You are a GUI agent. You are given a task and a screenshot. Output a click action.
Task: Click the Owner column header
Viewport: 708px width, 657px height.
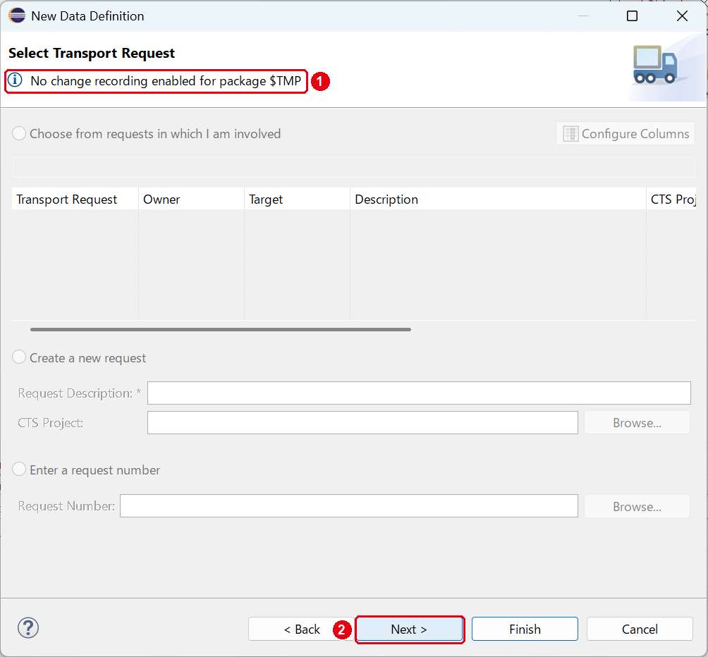[191, 199]
